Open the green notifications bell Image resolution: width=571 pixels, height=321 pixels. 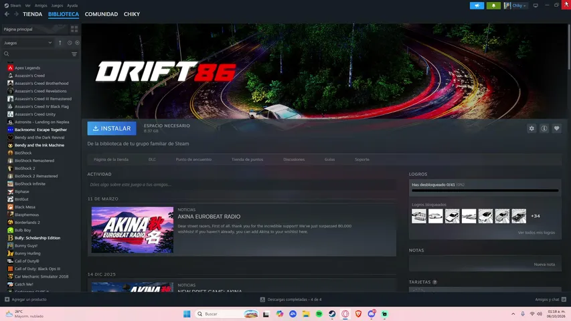coord(493,5)
